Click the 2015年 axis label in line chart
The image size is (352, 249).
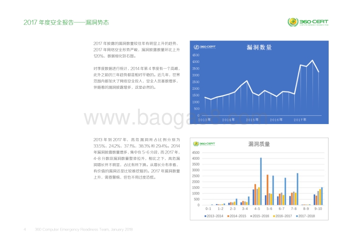coord(252,120)
